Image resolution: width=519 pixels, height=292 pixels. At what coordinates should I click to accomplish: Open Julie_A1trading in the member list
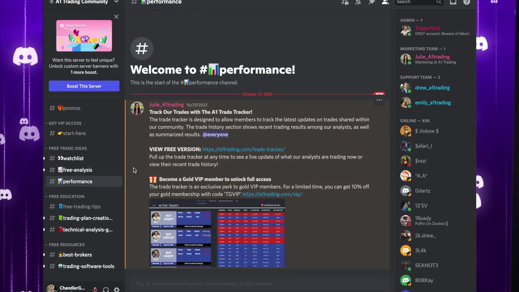[x=435, y=59]
